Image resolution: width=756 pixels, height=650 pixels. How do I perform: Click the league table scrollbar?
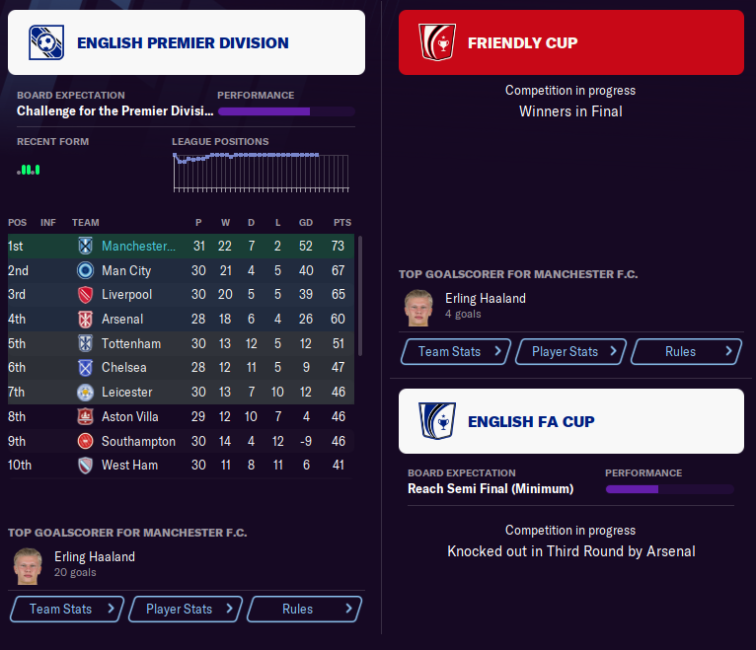click(x=359, y=296)
